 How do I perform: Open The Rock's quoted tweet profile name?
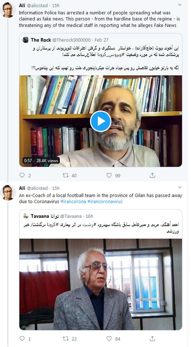point(41,40)
